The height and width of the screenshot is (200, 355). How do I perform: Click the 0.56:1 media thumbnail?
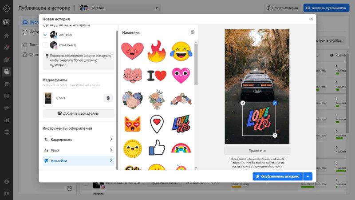48,98
